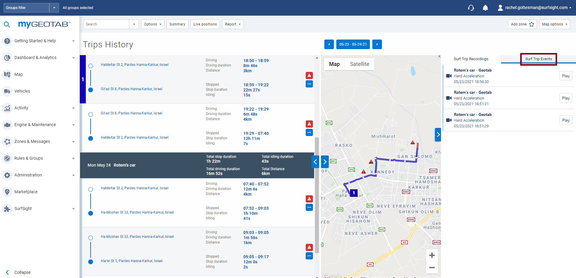Play the 18:51:29 Hard Acceleration event
576x278 pixels.
pos(566,120)
